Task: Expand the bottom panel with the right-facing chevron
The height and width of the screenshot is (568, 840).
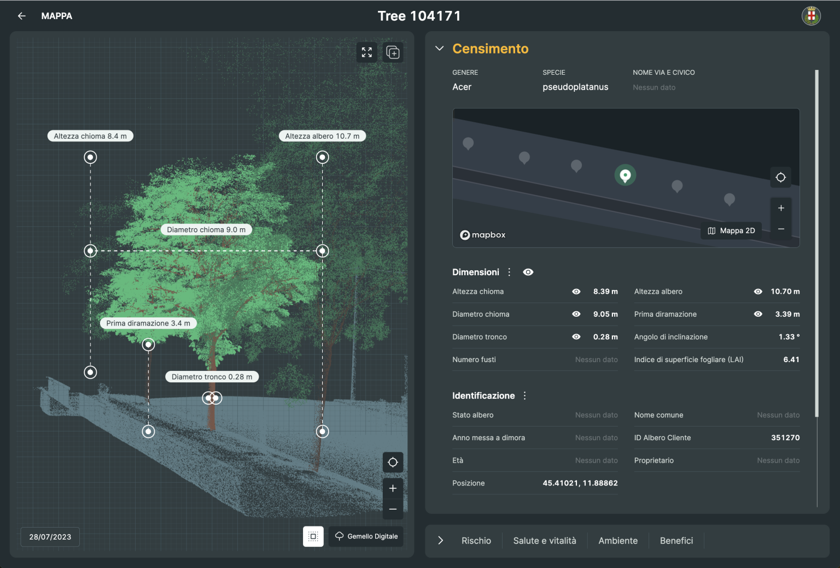Action: point(440,541)
